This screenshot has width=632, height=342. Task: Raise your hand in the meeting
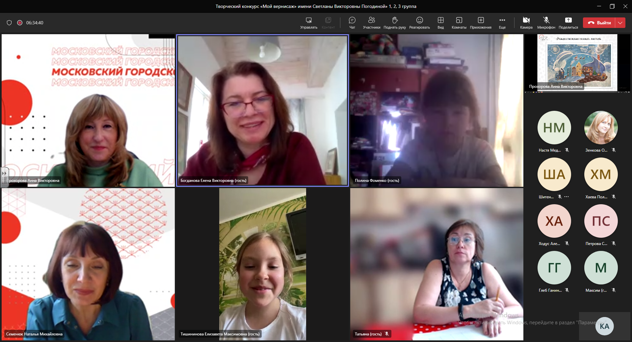[x=395, y=22]
